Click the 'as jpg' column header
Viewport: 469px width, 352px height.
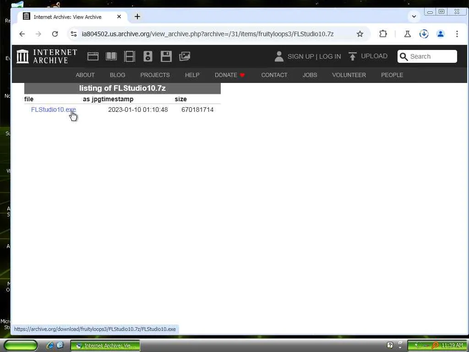(91, 99)
